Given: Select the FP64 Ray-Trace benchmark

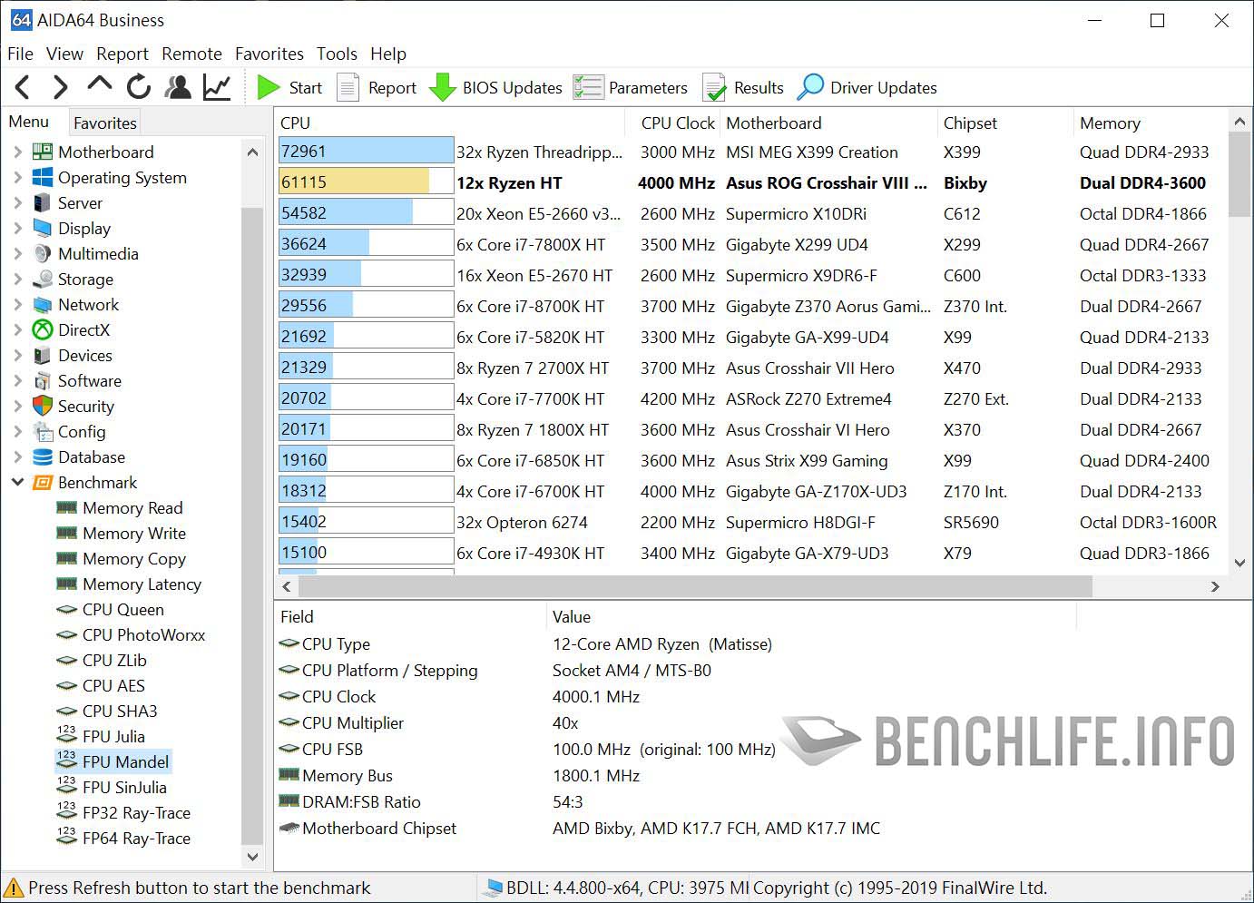Looking at the screenshot, I should (136, 838).
